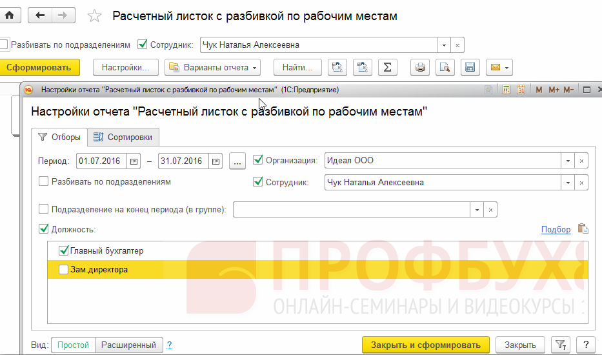The height and width of the screenshot is (355, 602).
Task: Open print preview icon
Action: coord(444,67)
